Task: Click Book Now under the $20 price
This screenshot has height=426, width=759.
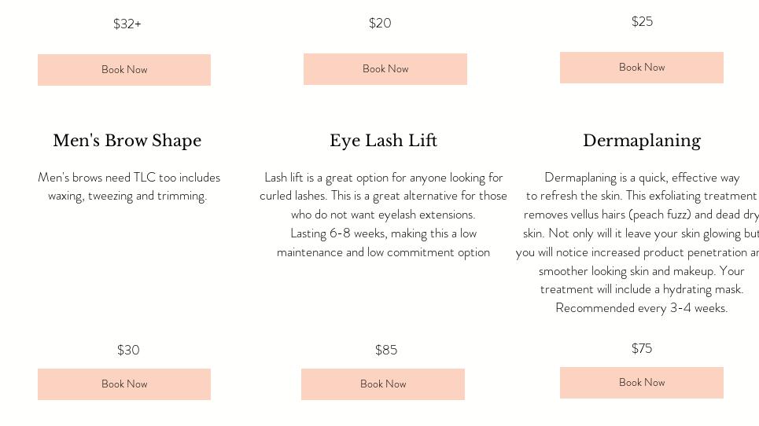Action: coord(385,69)
